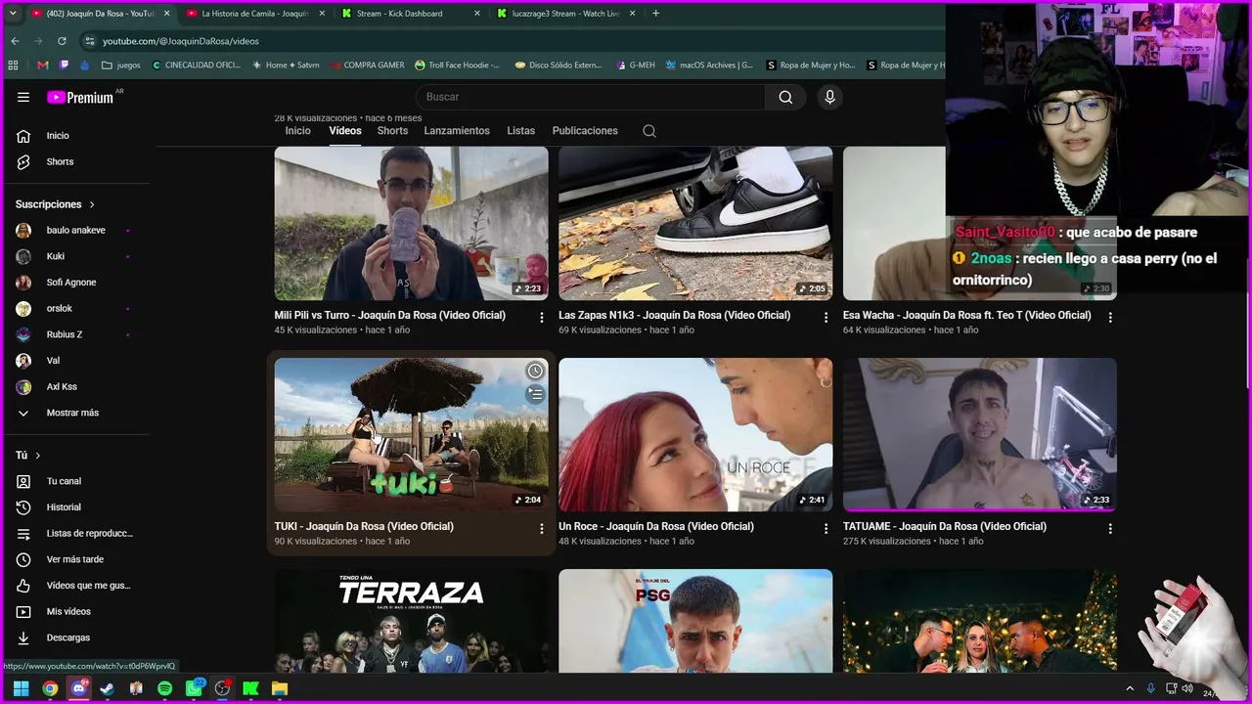
Task: Open Steam from the taskbar
Action: [x=107, y=688]
